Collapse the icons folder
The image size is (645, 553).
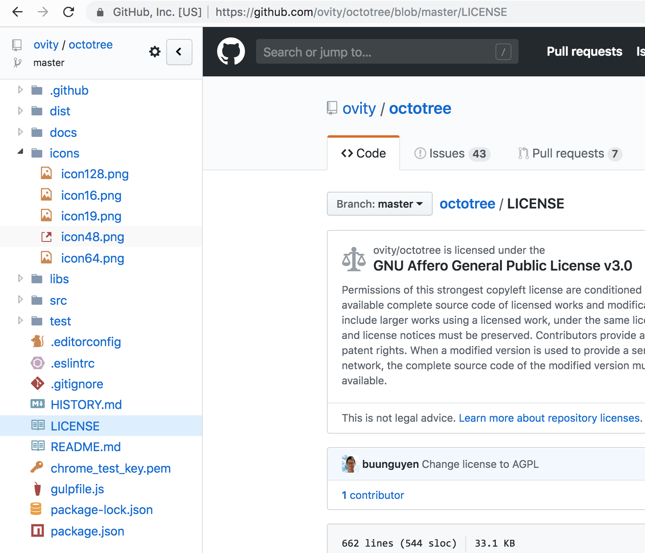(x=20, y=152)
